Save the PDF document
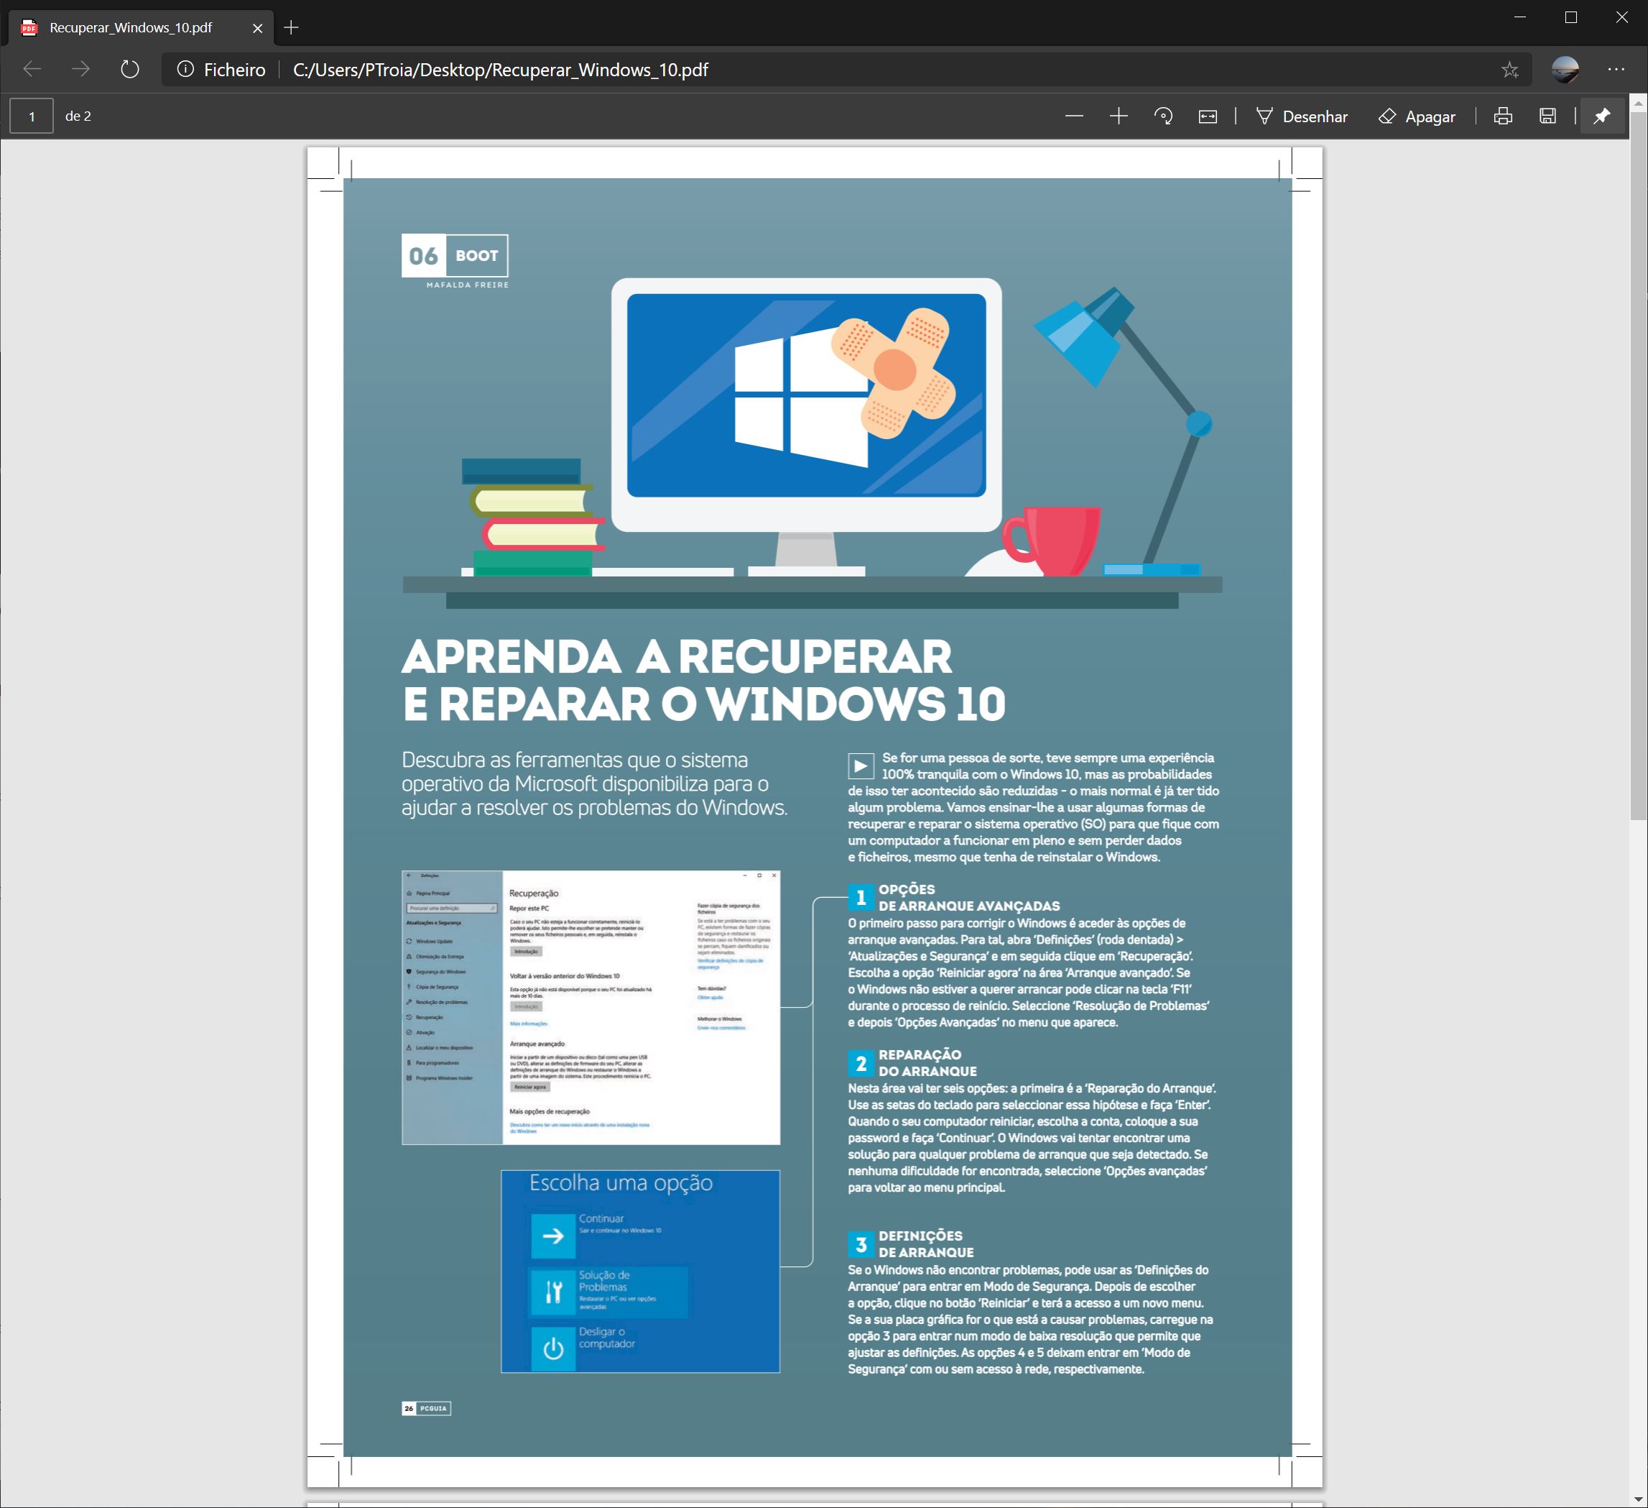This screenshot has width=1648, height=1508. (1547, 116)
